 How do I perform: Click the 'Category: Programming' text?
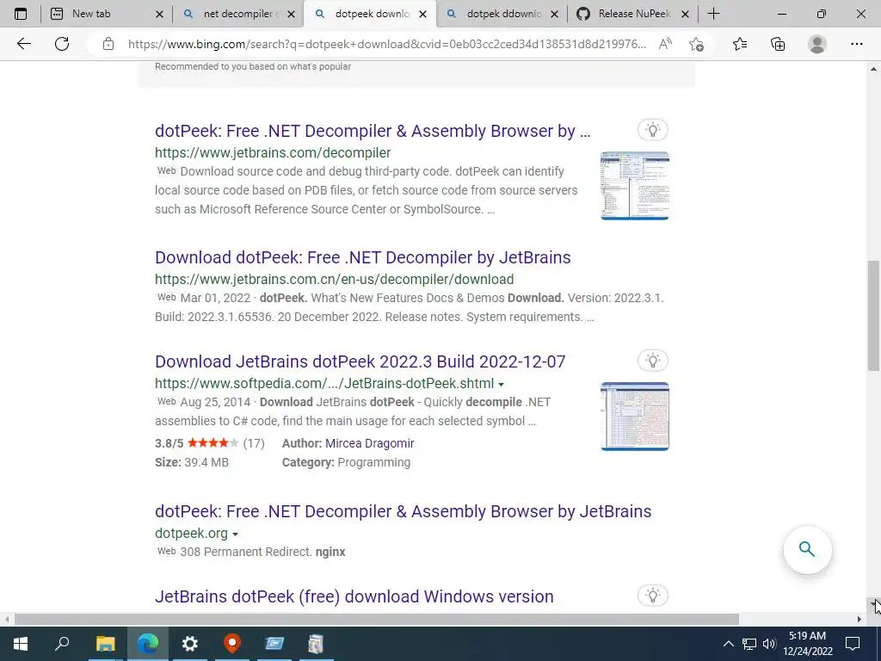point(346,462)
